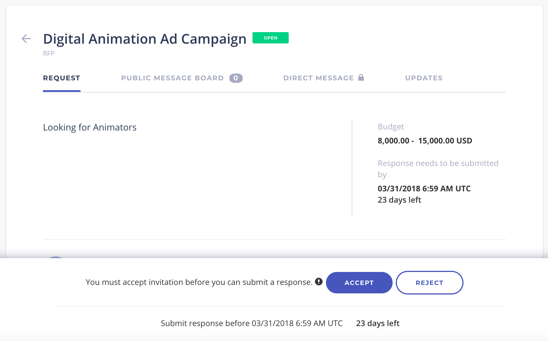
Task: Open the Direct Message tab
Action: [318, 78]
